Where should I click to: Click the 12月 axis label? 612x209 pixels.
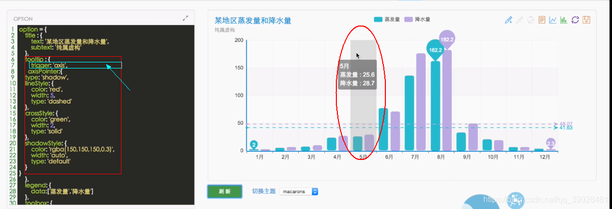pos(545,157)
